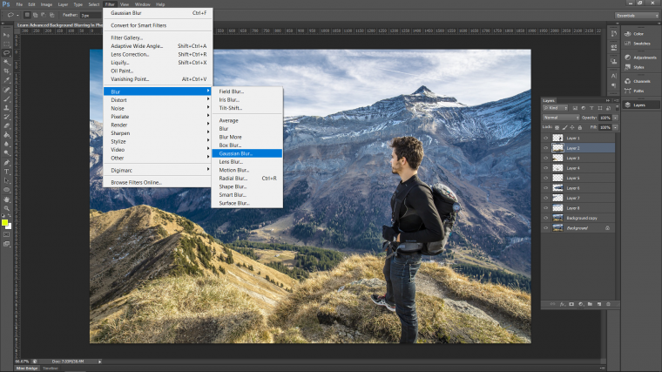Open the Channels panel button
662x372 pixels.
(x=637, y=81)
